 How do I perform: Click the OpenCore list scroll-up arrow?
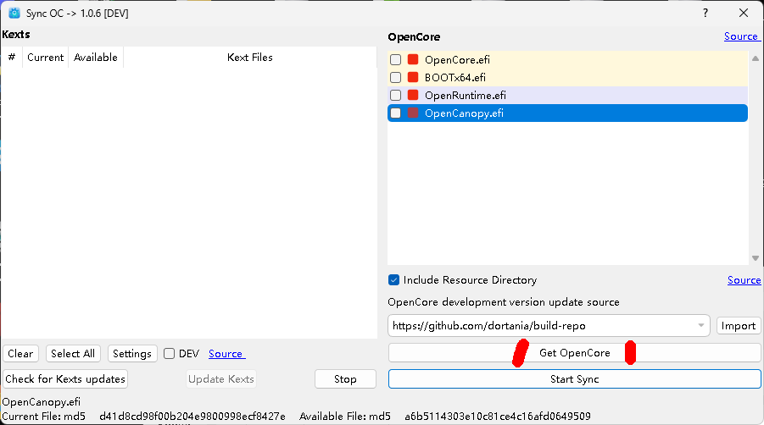[756, 58]
